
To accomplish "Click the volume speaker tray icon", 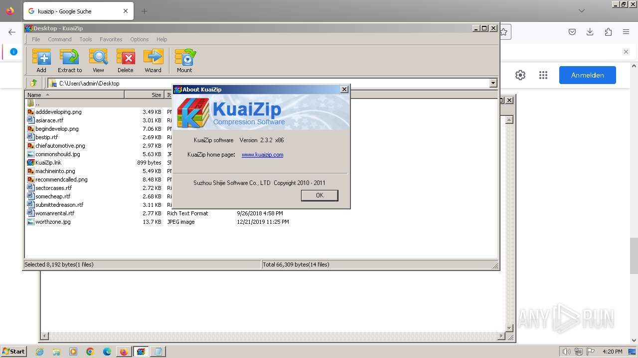I will pyautogui.click(x=566, y=352).
